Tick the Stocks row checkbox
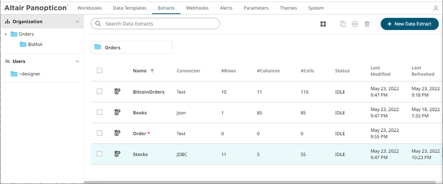The width and height of the screenshot is (443, 184). pyautogui.click(x=100, y=154)
